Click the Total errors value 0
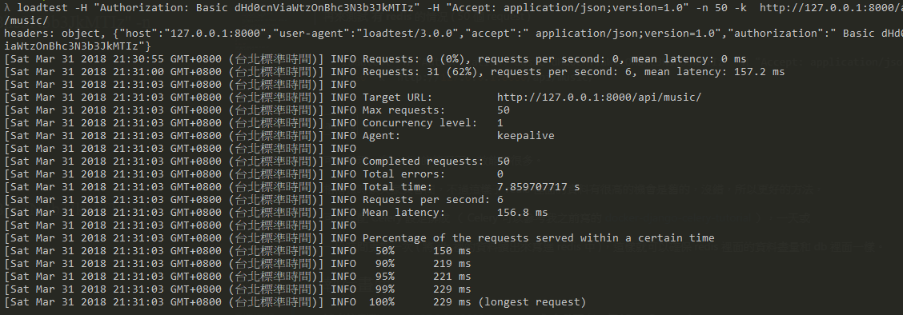 coord(500,173)
